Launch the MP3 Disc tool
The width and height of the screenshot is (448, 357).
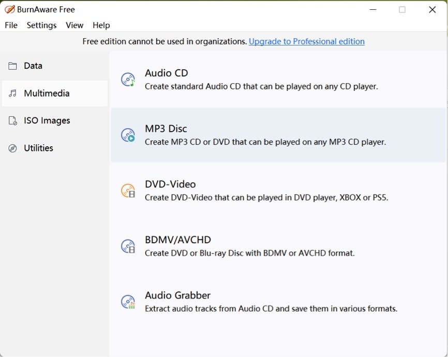click(278, 135)
